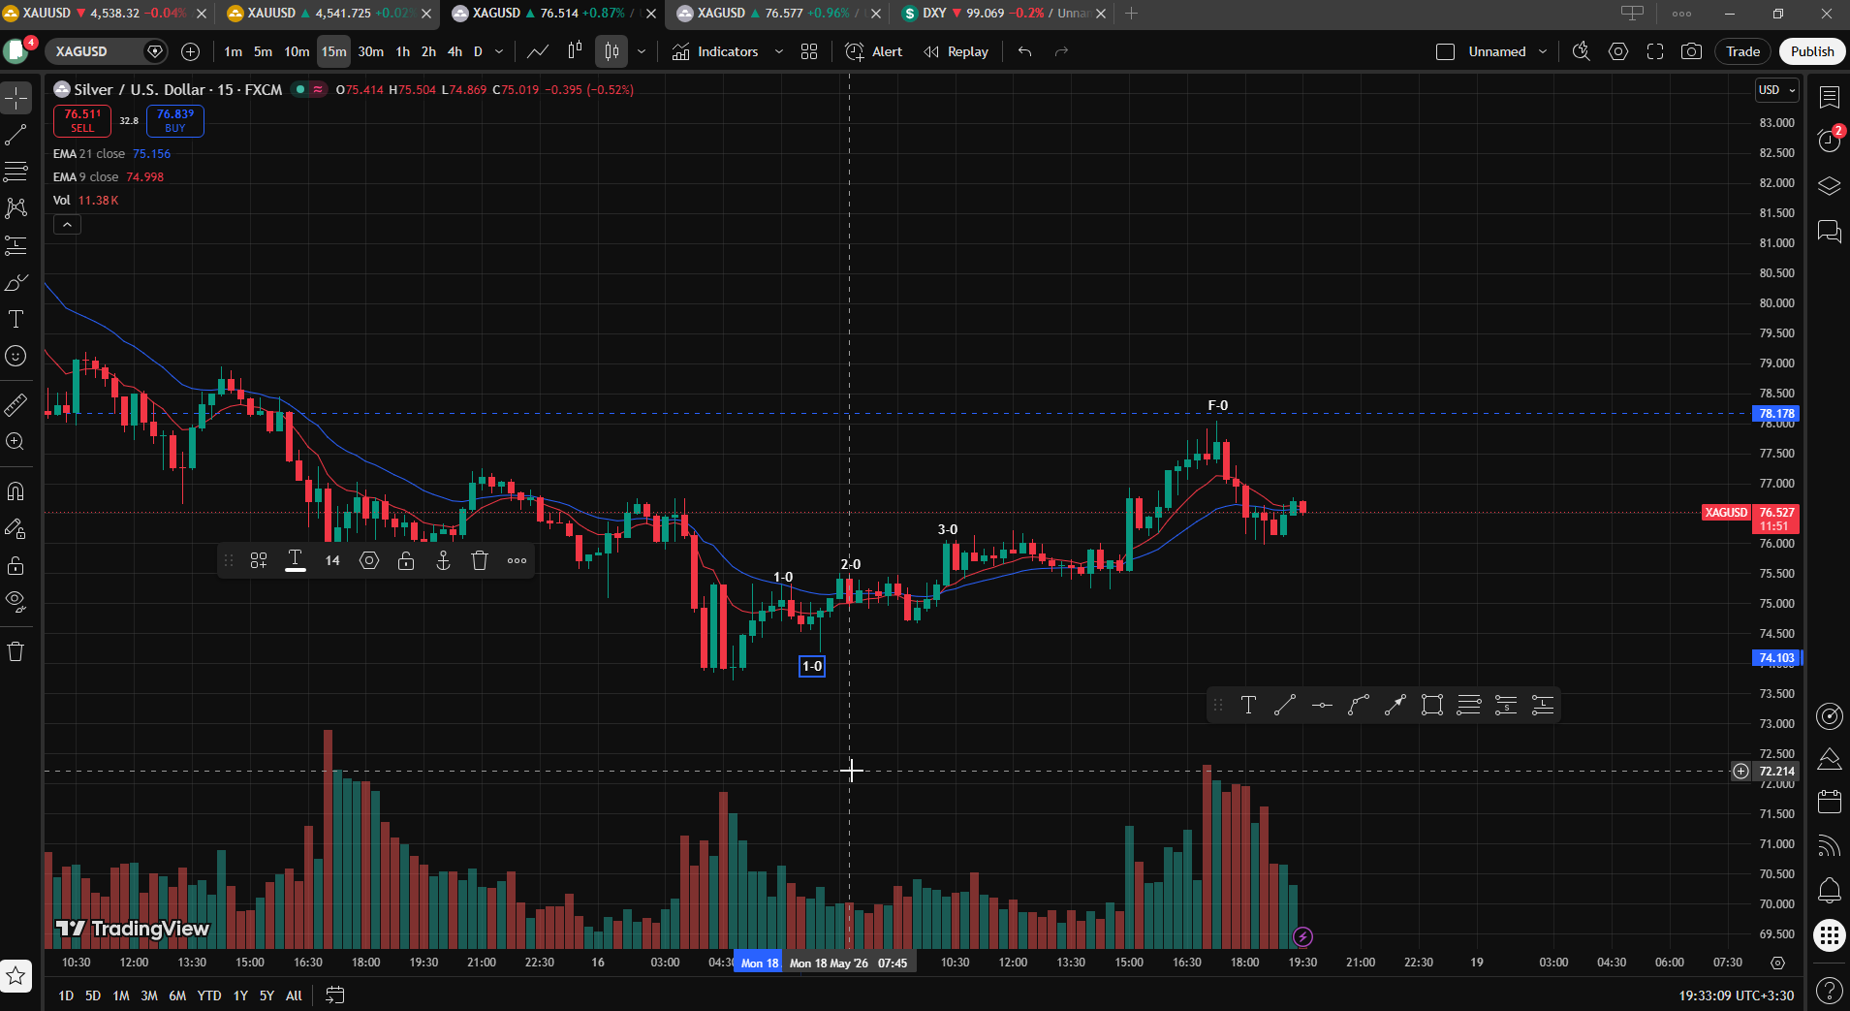Expand the Indicators dropdown arrow
This screenshot has height=1011, width=1850.
coord(778,51)
